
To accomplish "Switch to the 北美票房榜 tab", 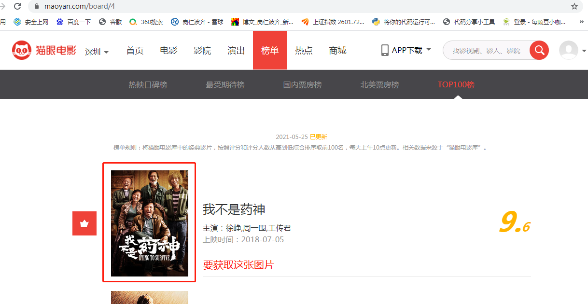I will [379, 84].
